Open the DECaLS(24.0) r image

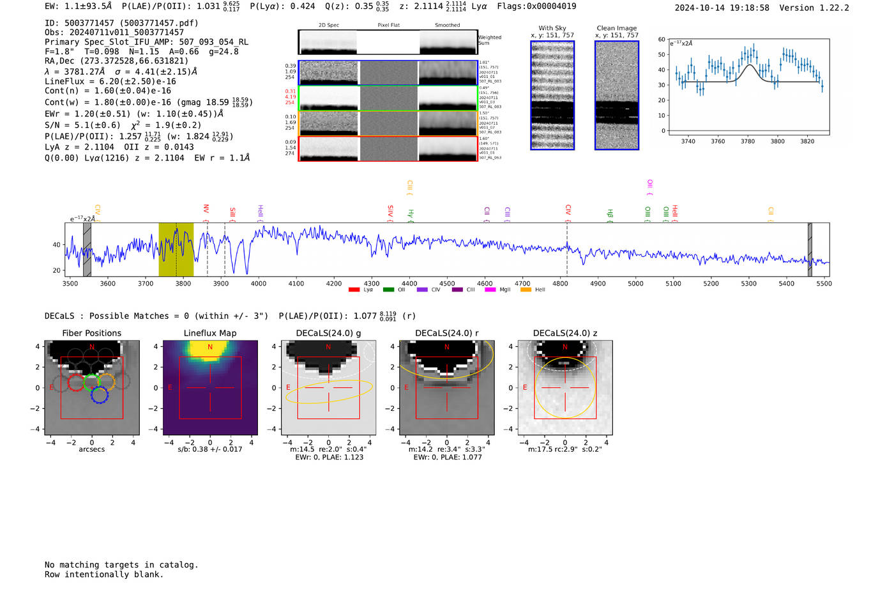tap(446, 388)
